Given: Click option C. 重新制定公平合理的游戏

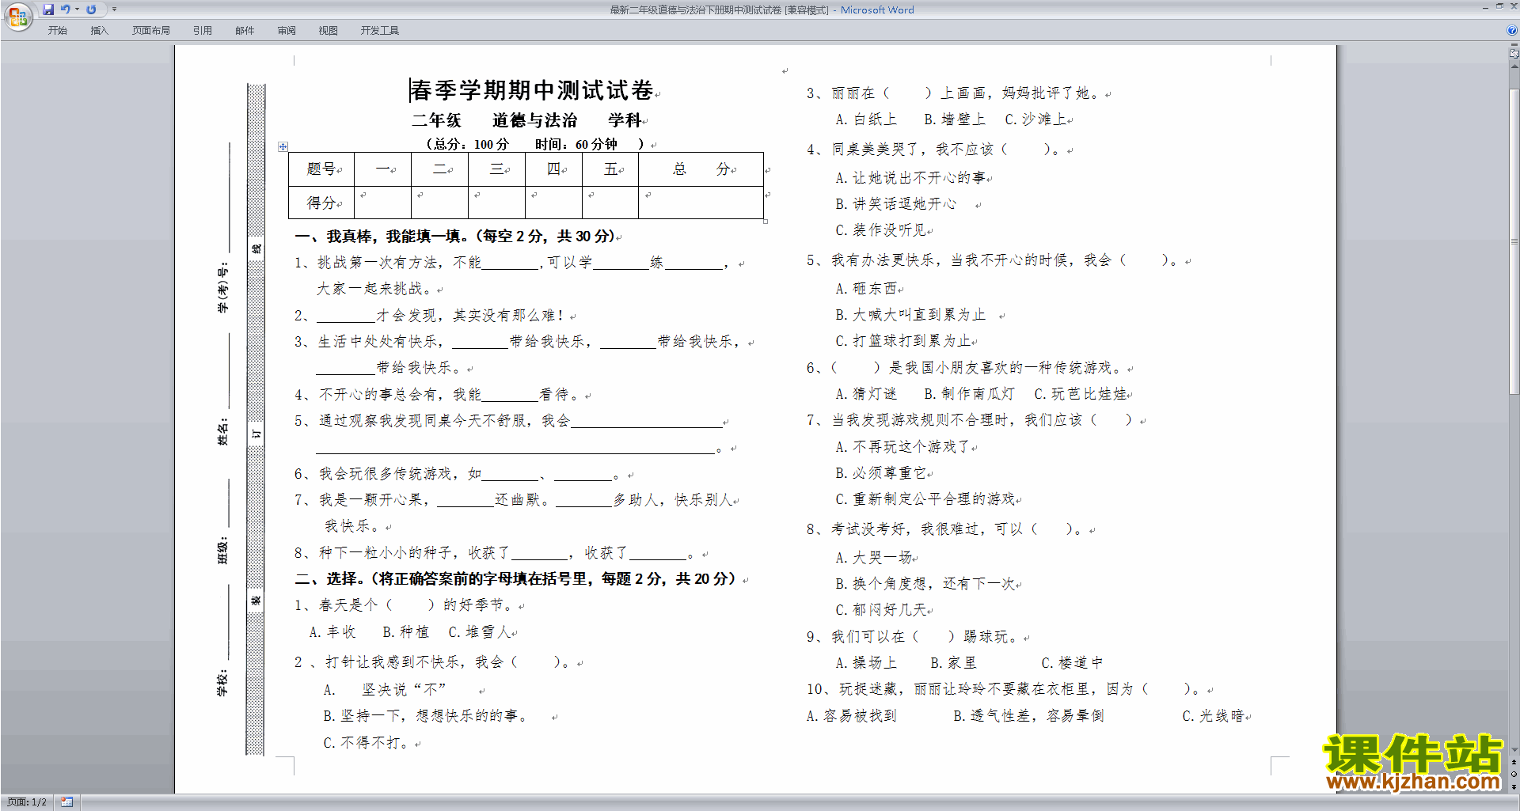Looking at the screenshot, I should point(925,499).
